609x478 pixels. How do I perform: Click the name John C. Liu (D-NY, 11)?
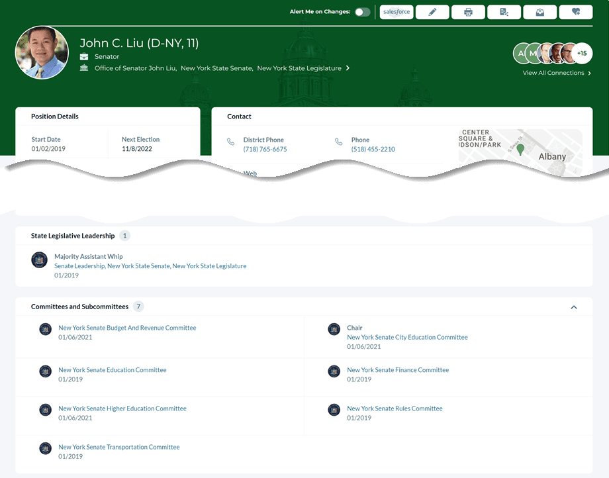click(139, 43)
